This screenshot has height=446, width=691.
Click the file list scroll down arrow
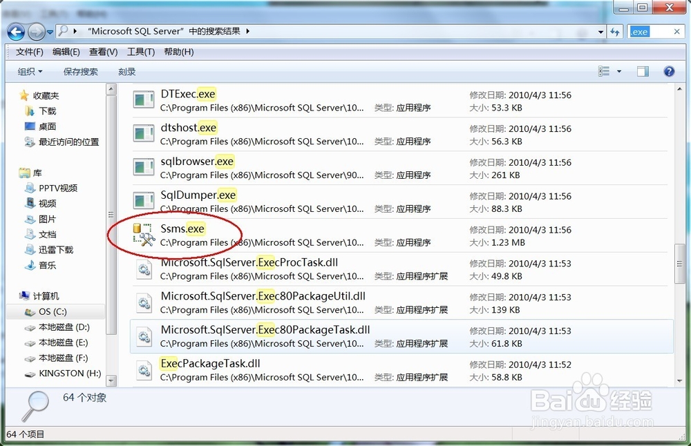(679, 380)
